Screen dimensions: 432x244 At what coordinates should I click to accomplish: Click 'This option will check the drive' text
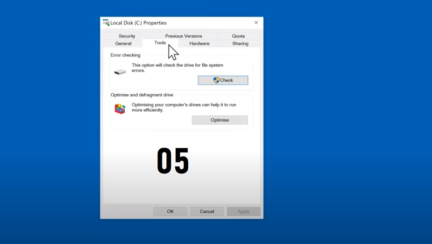coord(178,68)
